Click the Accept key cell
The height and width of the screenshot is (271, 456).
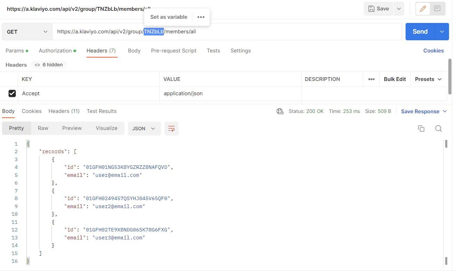point(89,93)
